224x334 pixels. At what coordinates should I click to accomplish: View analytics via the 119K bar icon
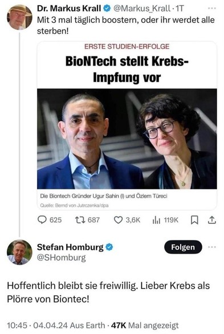pyautogui.click(x=156, y=220)
